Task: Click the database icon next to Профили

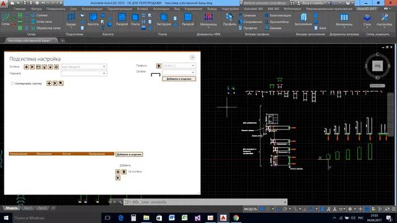Action: [x=159, y=66]
